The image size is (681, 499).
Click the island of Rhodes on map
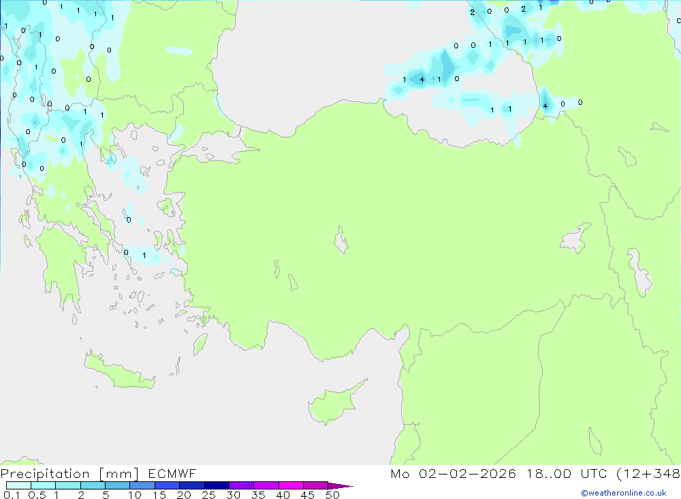tap(200, 344)
